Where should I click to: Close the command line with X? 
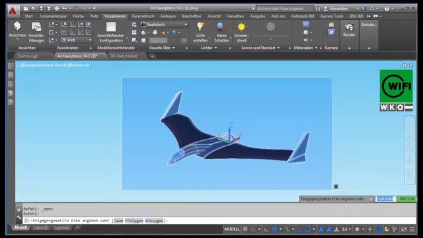coord(19,210)
